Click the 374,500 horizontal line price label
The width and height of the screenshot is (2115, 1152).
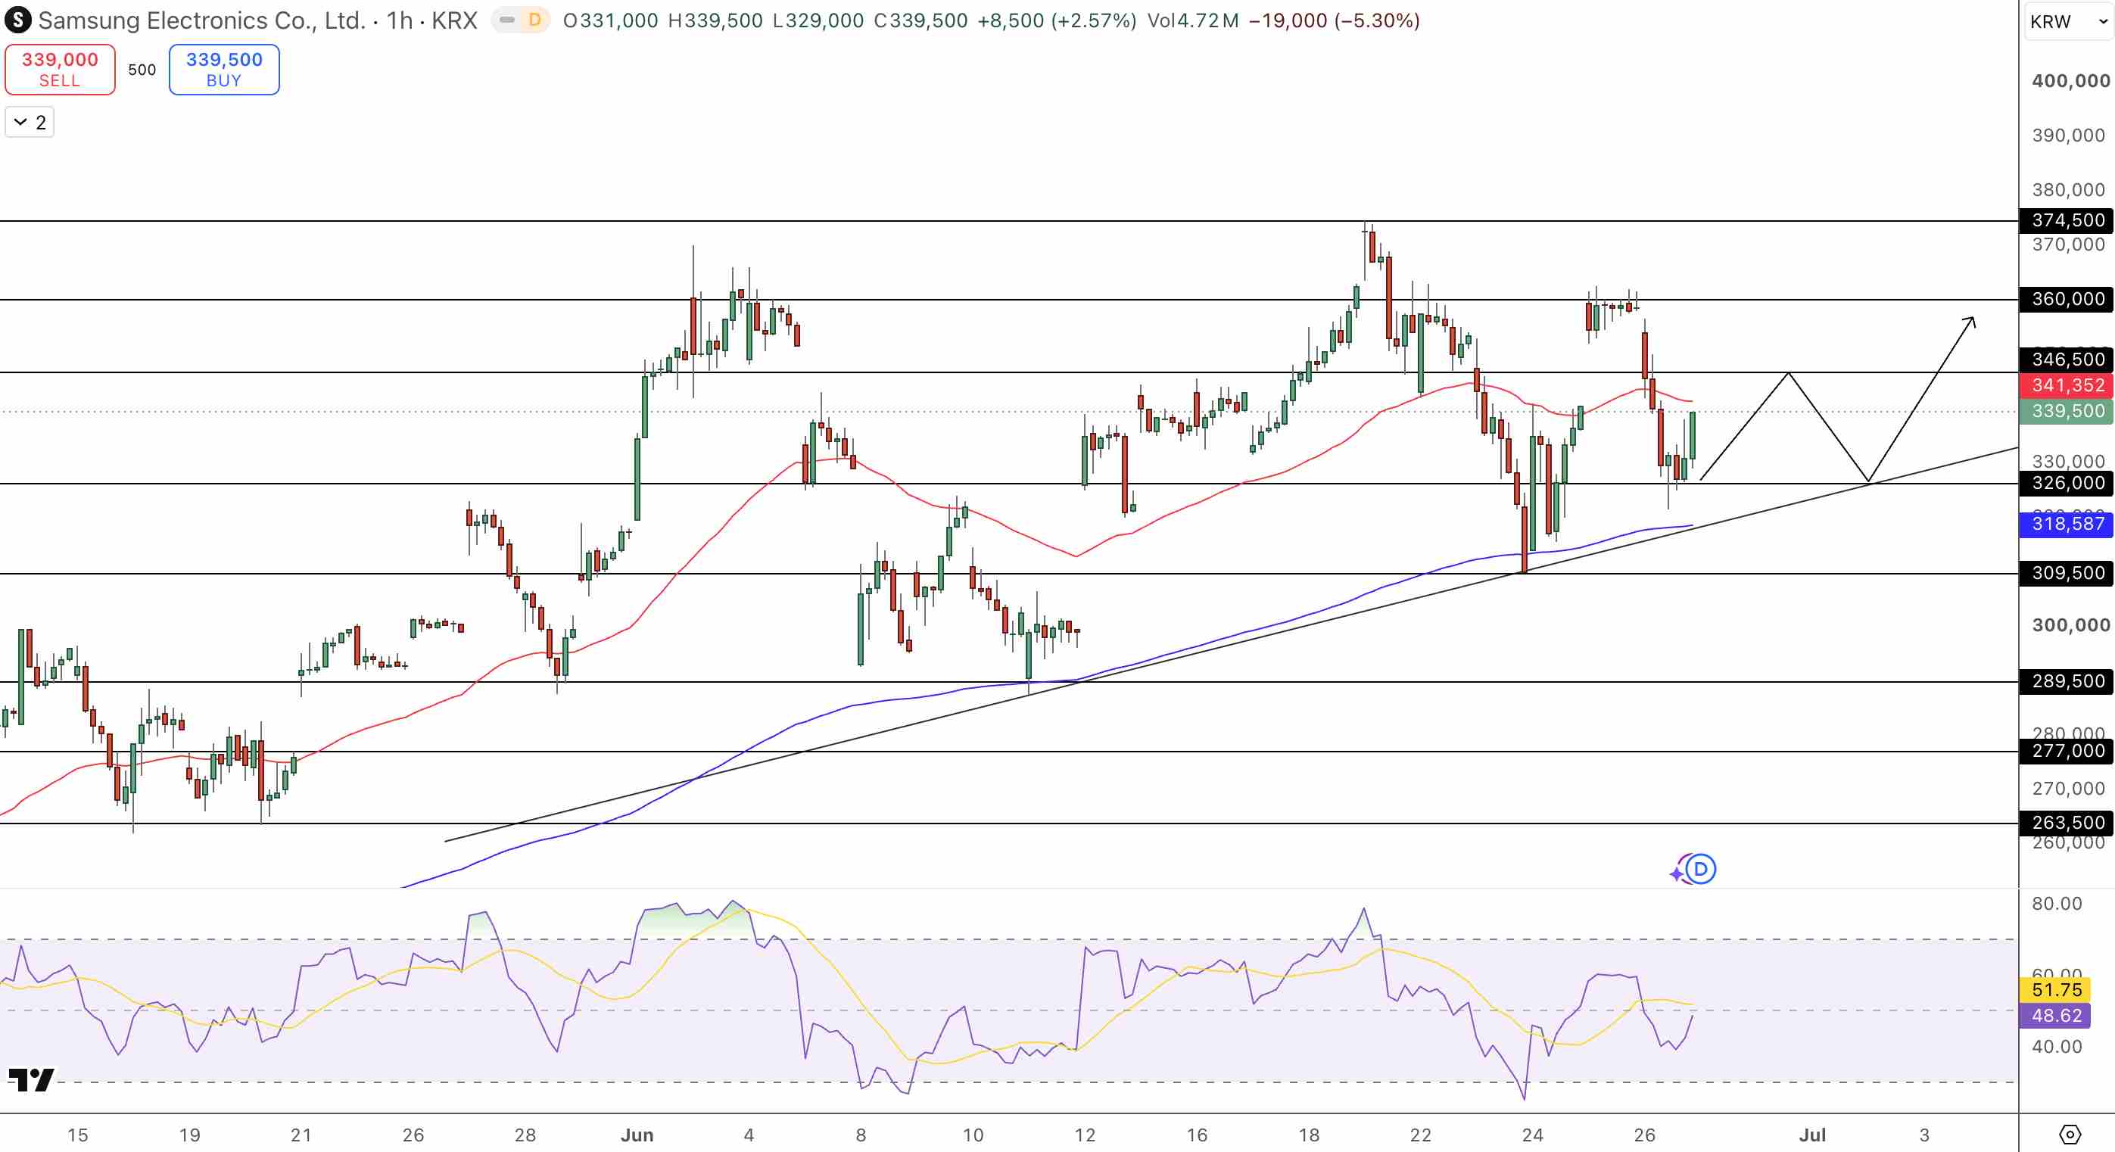2067,220
